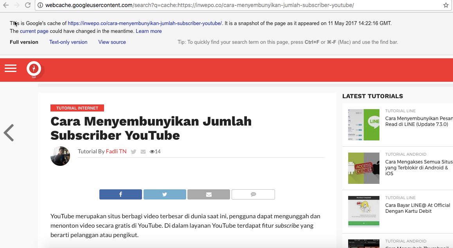Screen dimensions: 453x248
Task: Open the 'View source' link
Action: click(112, 42)
